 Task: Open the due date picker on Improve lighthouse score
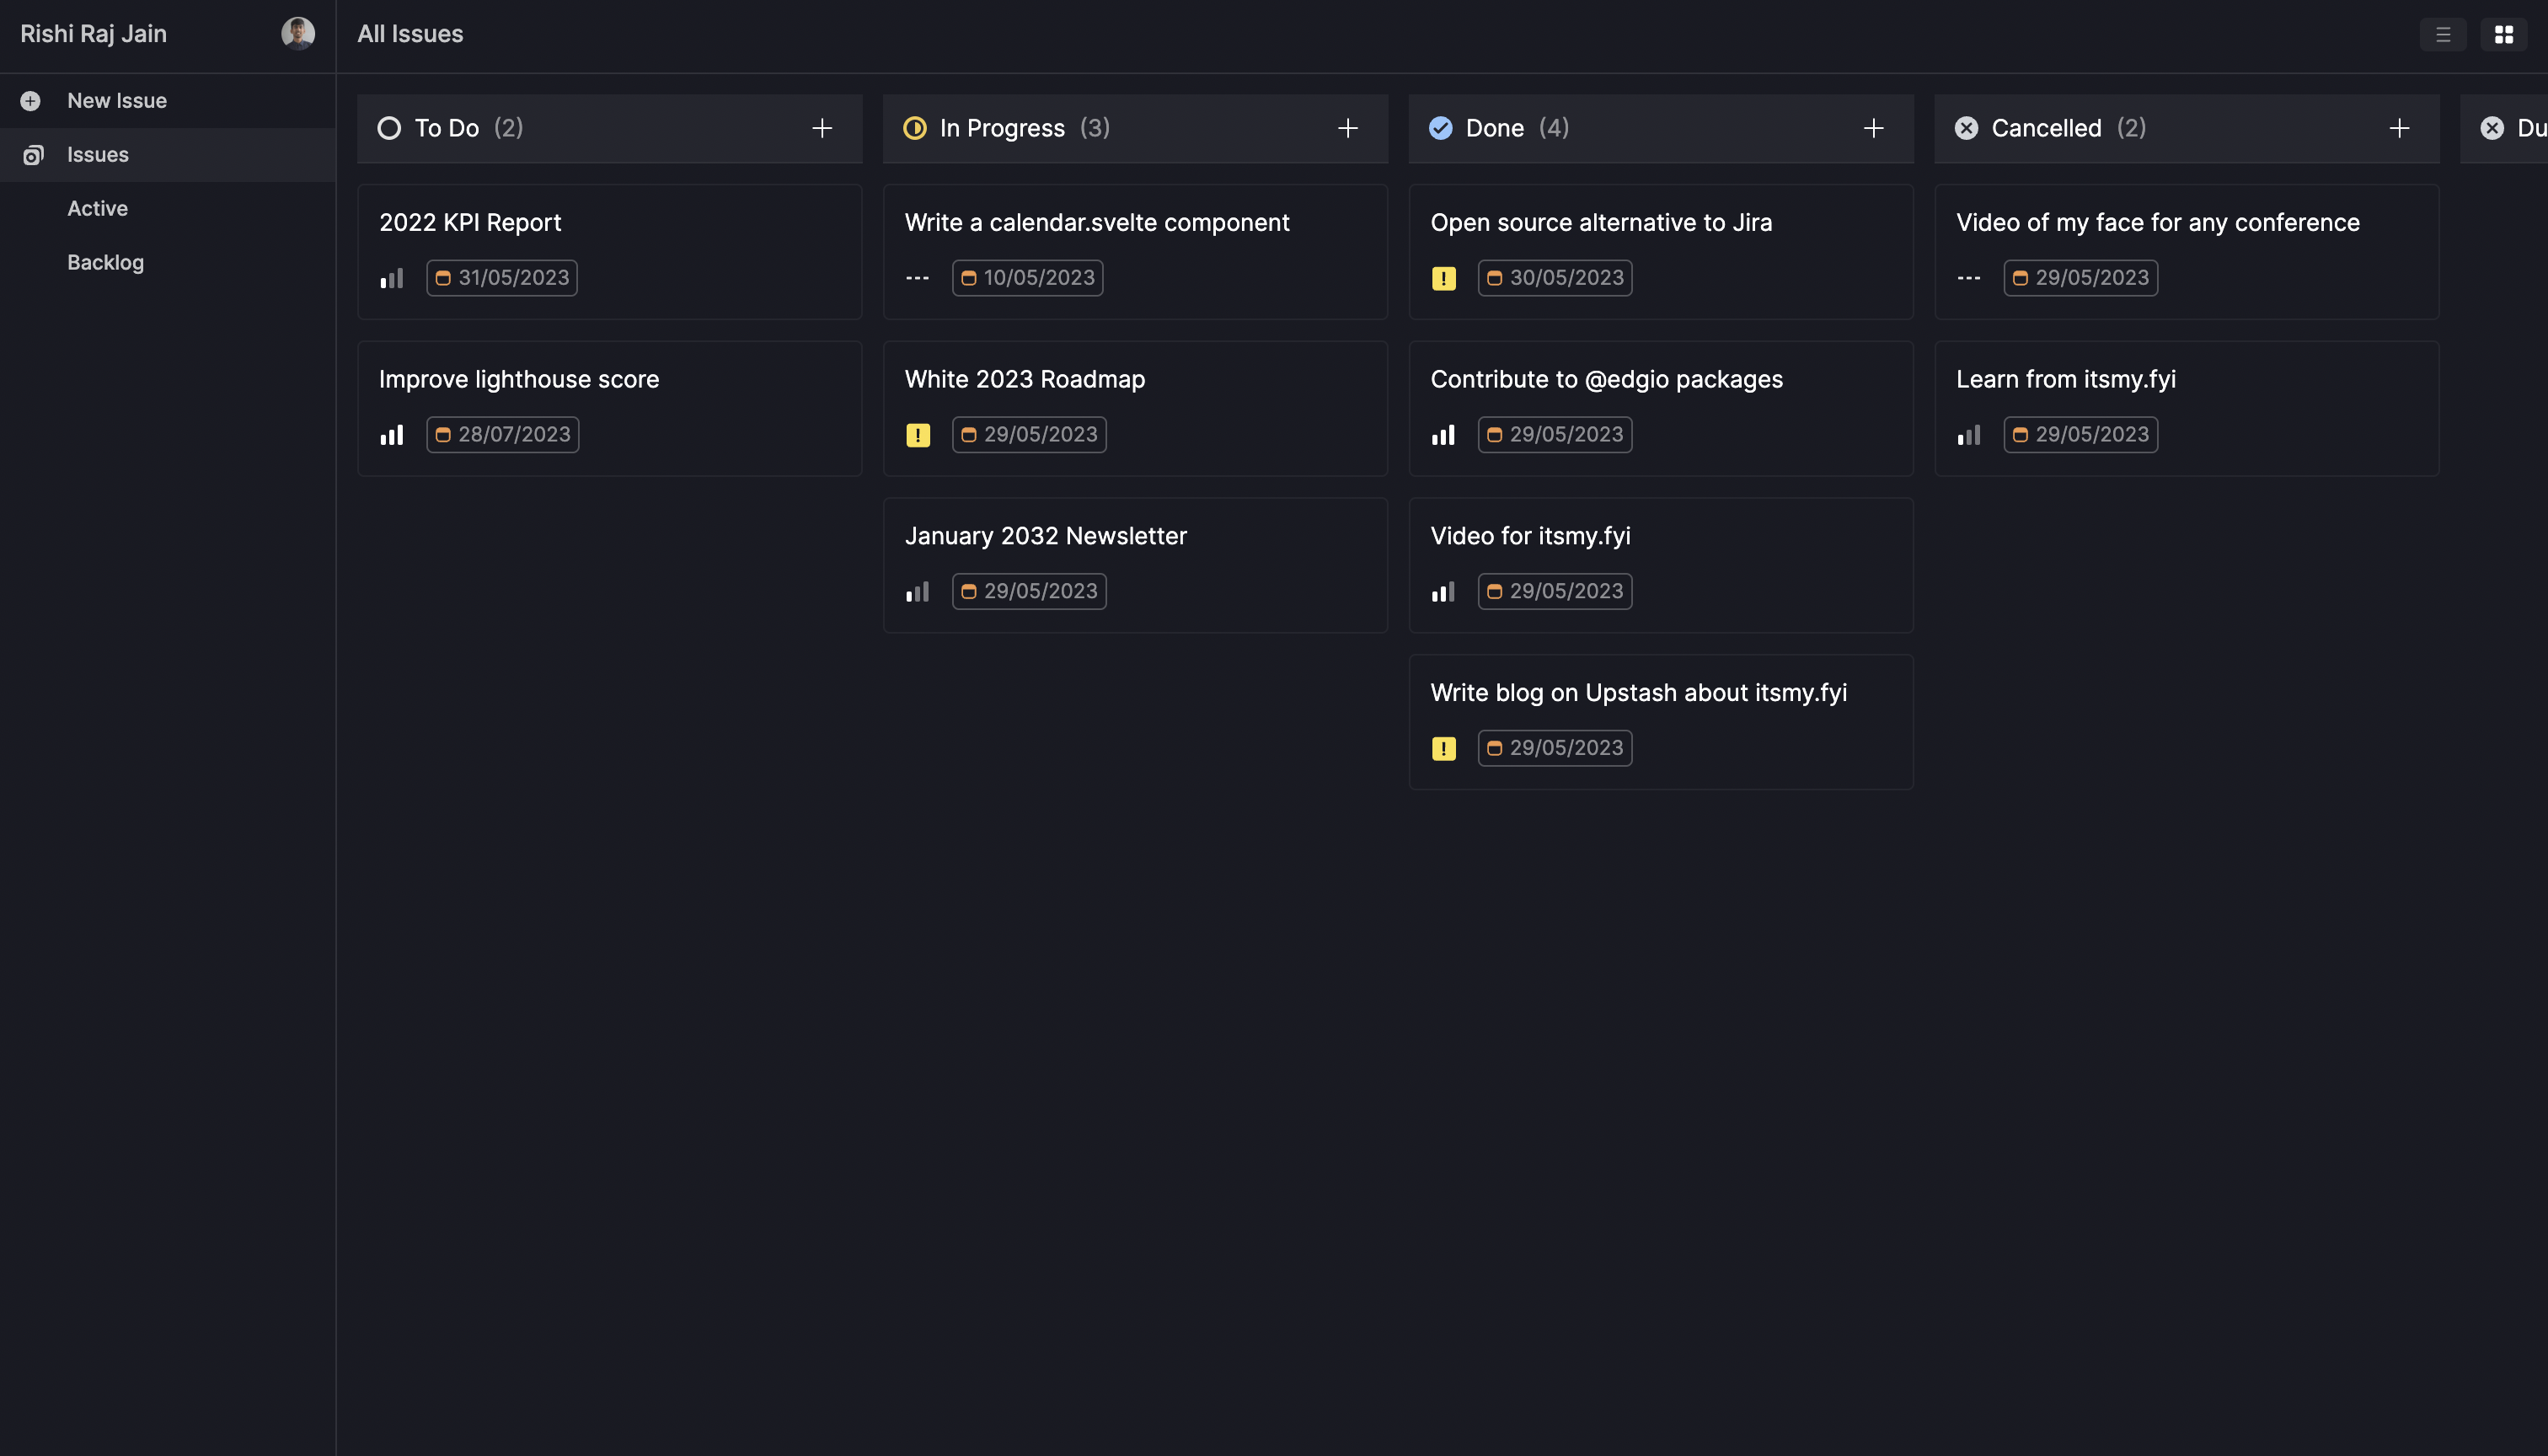coord(502,434)
